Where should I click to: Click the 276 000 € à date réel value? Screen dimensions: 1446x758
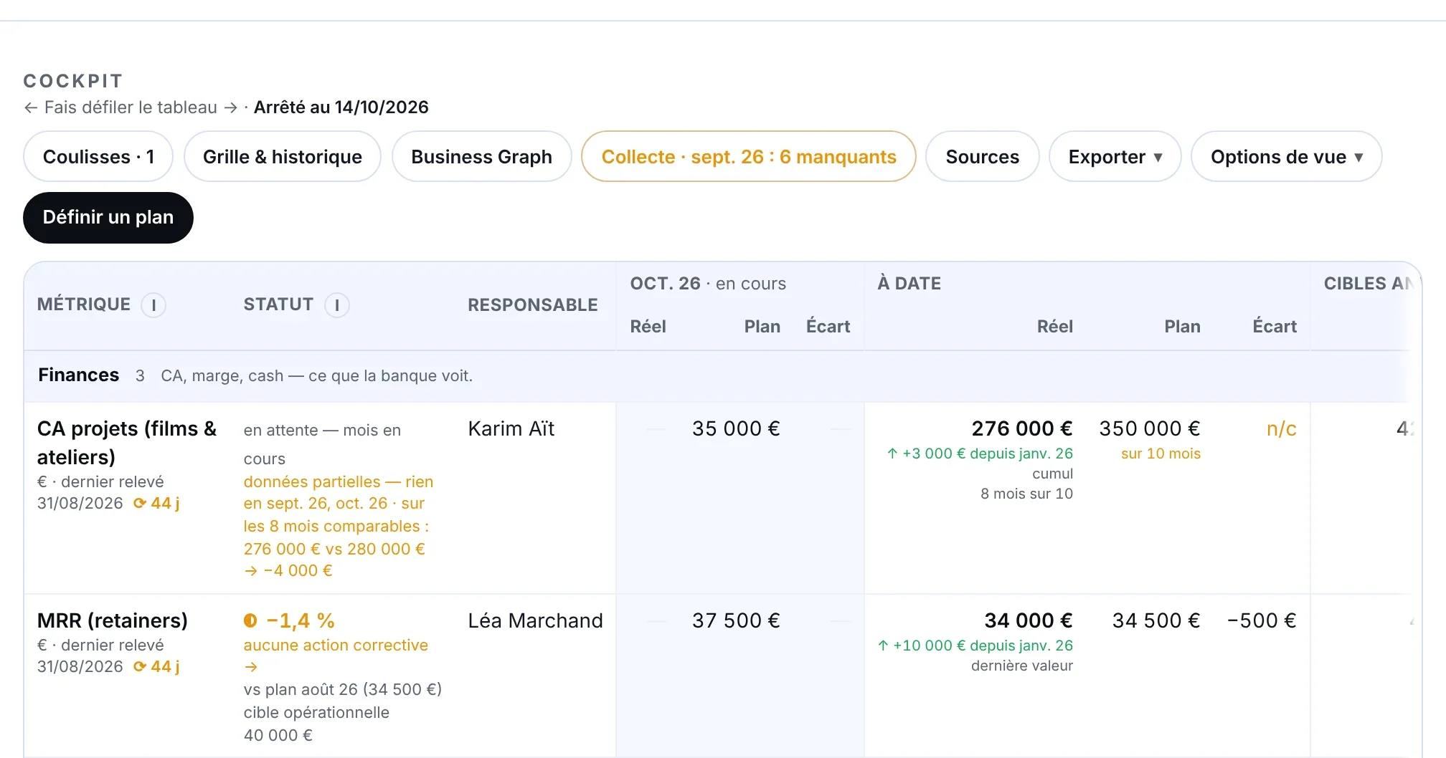(1022, 428)
